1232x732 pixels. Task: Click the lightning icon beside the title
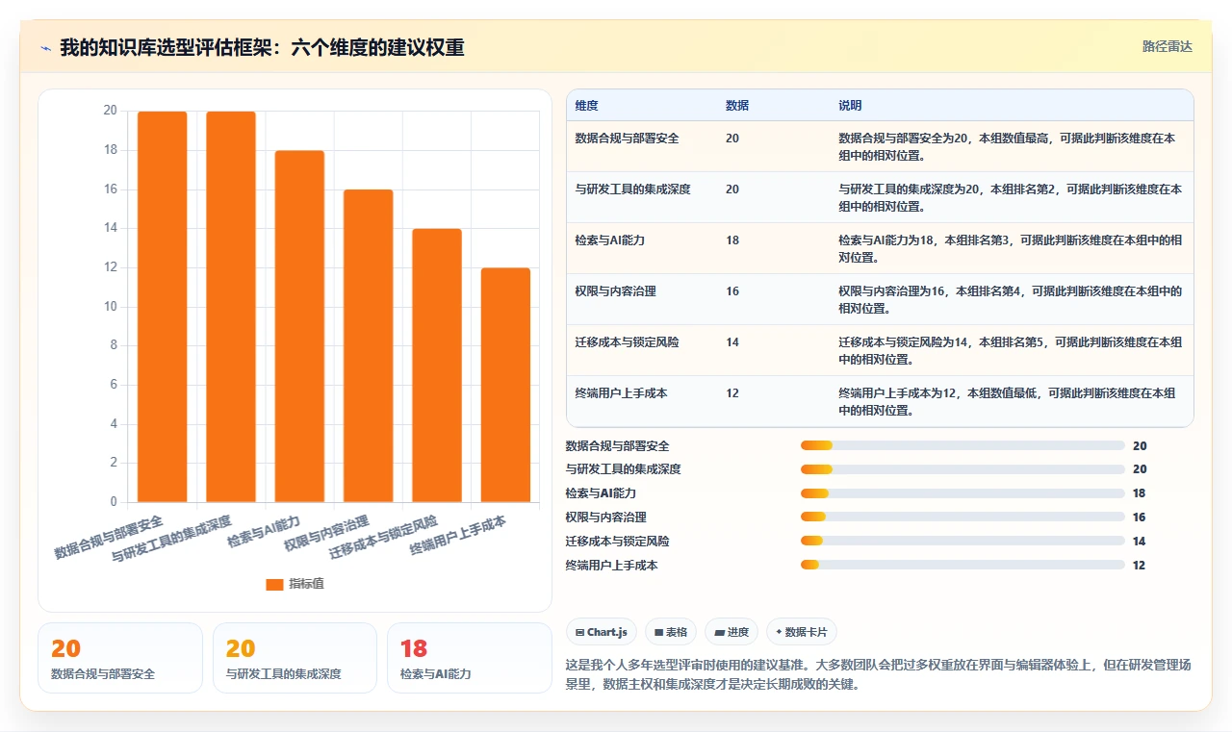click(x=46, y=47)
